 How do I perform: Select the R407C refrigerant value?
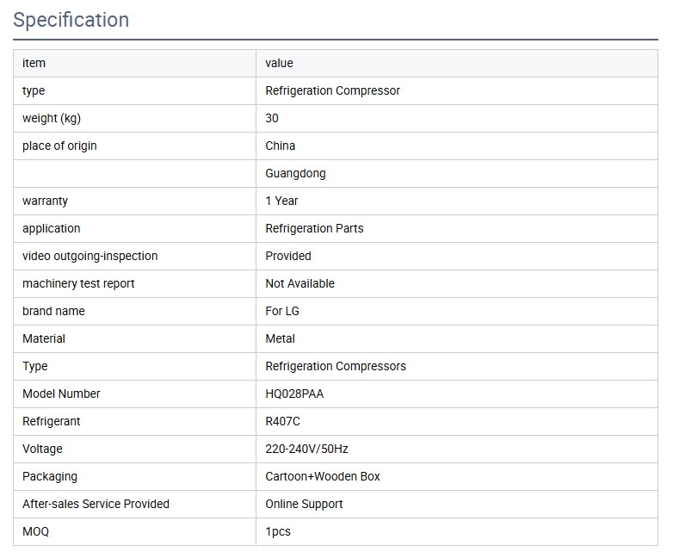coord(282,421)
